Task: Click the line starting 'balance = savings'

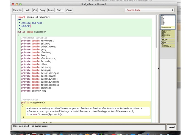Action: pos(80,111)
